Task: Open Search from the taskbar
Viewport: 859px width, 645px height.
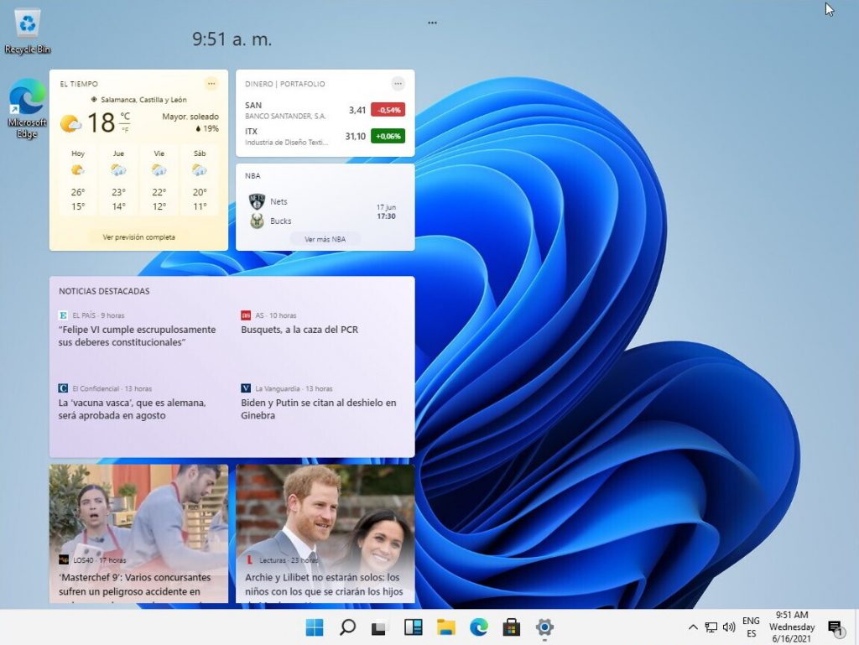Action: pos(347,627)
